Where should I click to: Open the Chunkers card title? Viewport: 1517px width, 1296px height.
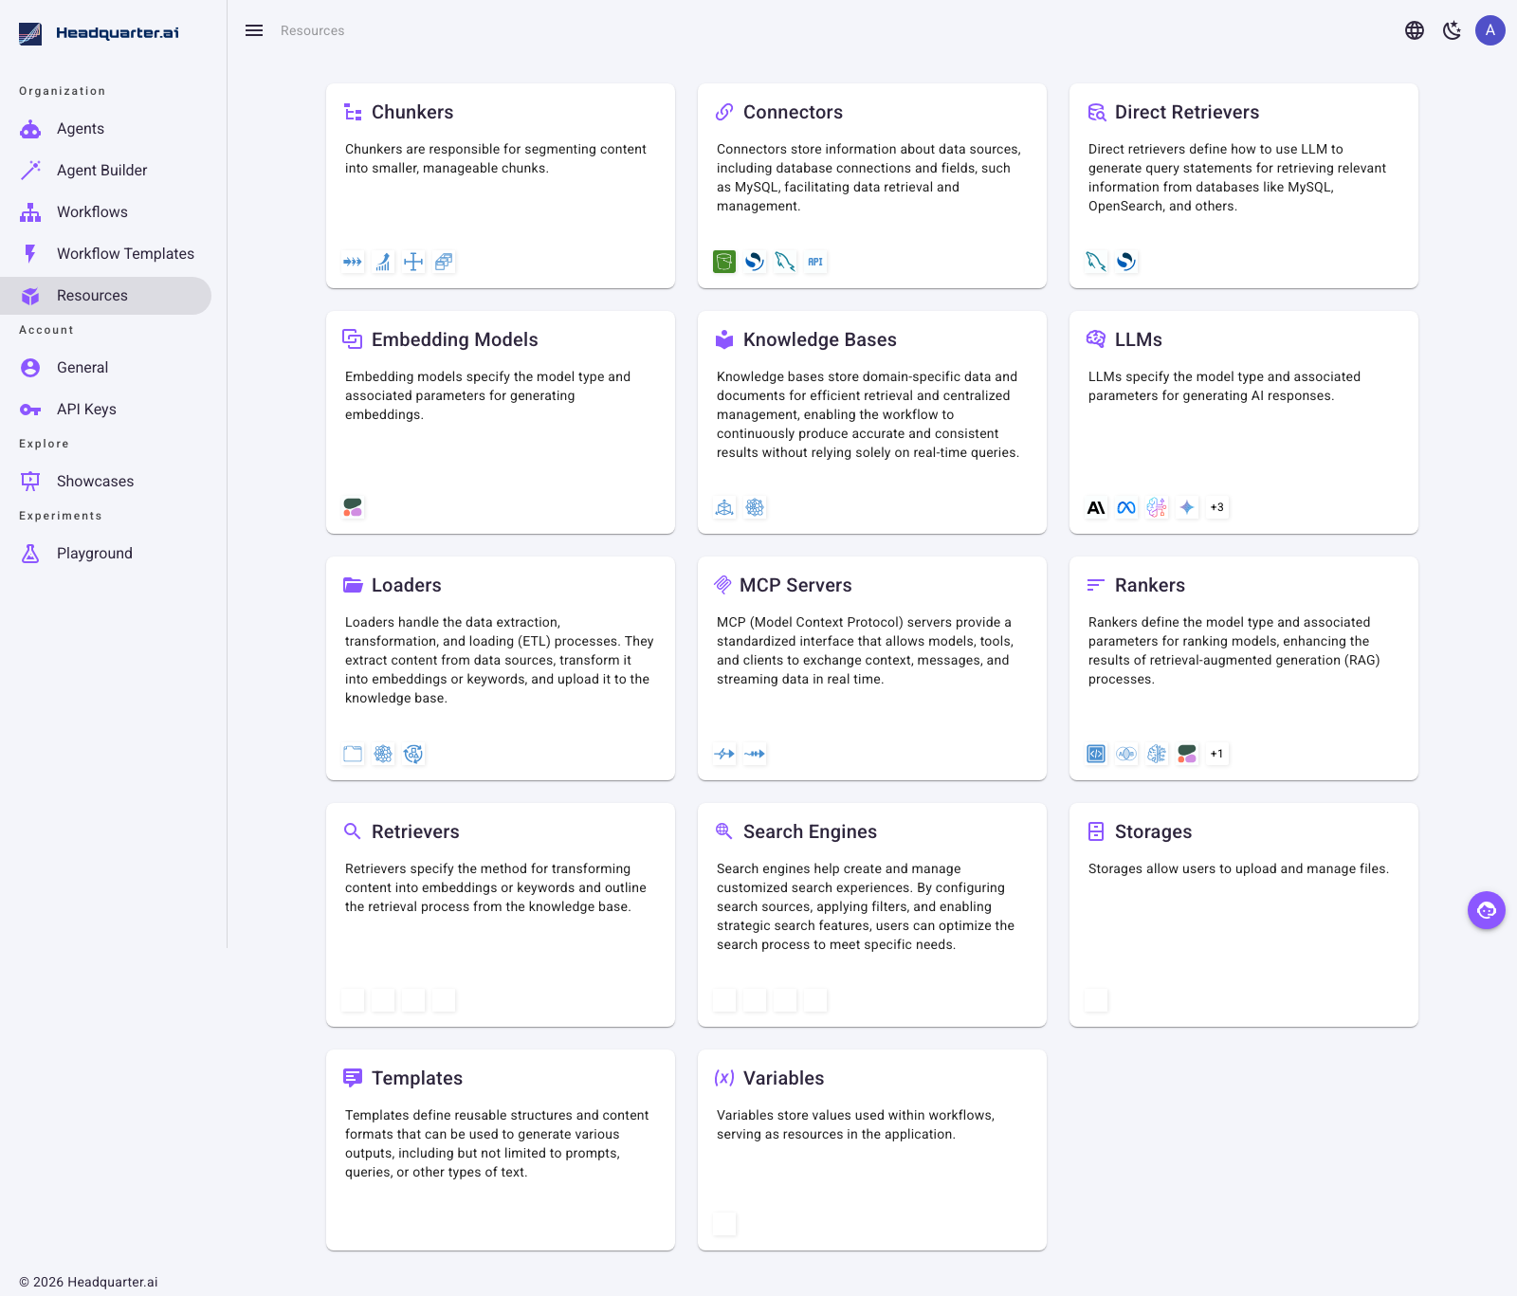412,112
